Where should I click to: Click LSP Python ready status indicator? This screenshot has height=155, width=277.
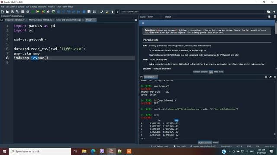tap(160, 146)
